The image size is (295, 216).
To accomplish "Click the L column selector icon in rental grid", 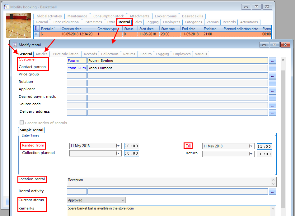I will [36, 29].
